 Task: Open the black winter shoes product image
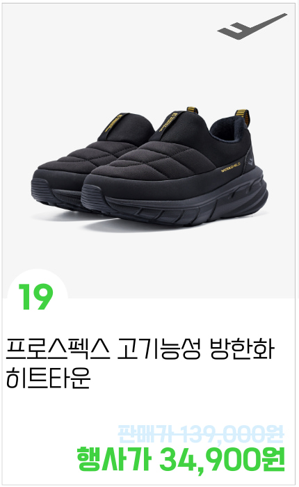pyautogui.click(x=149, y=150)
